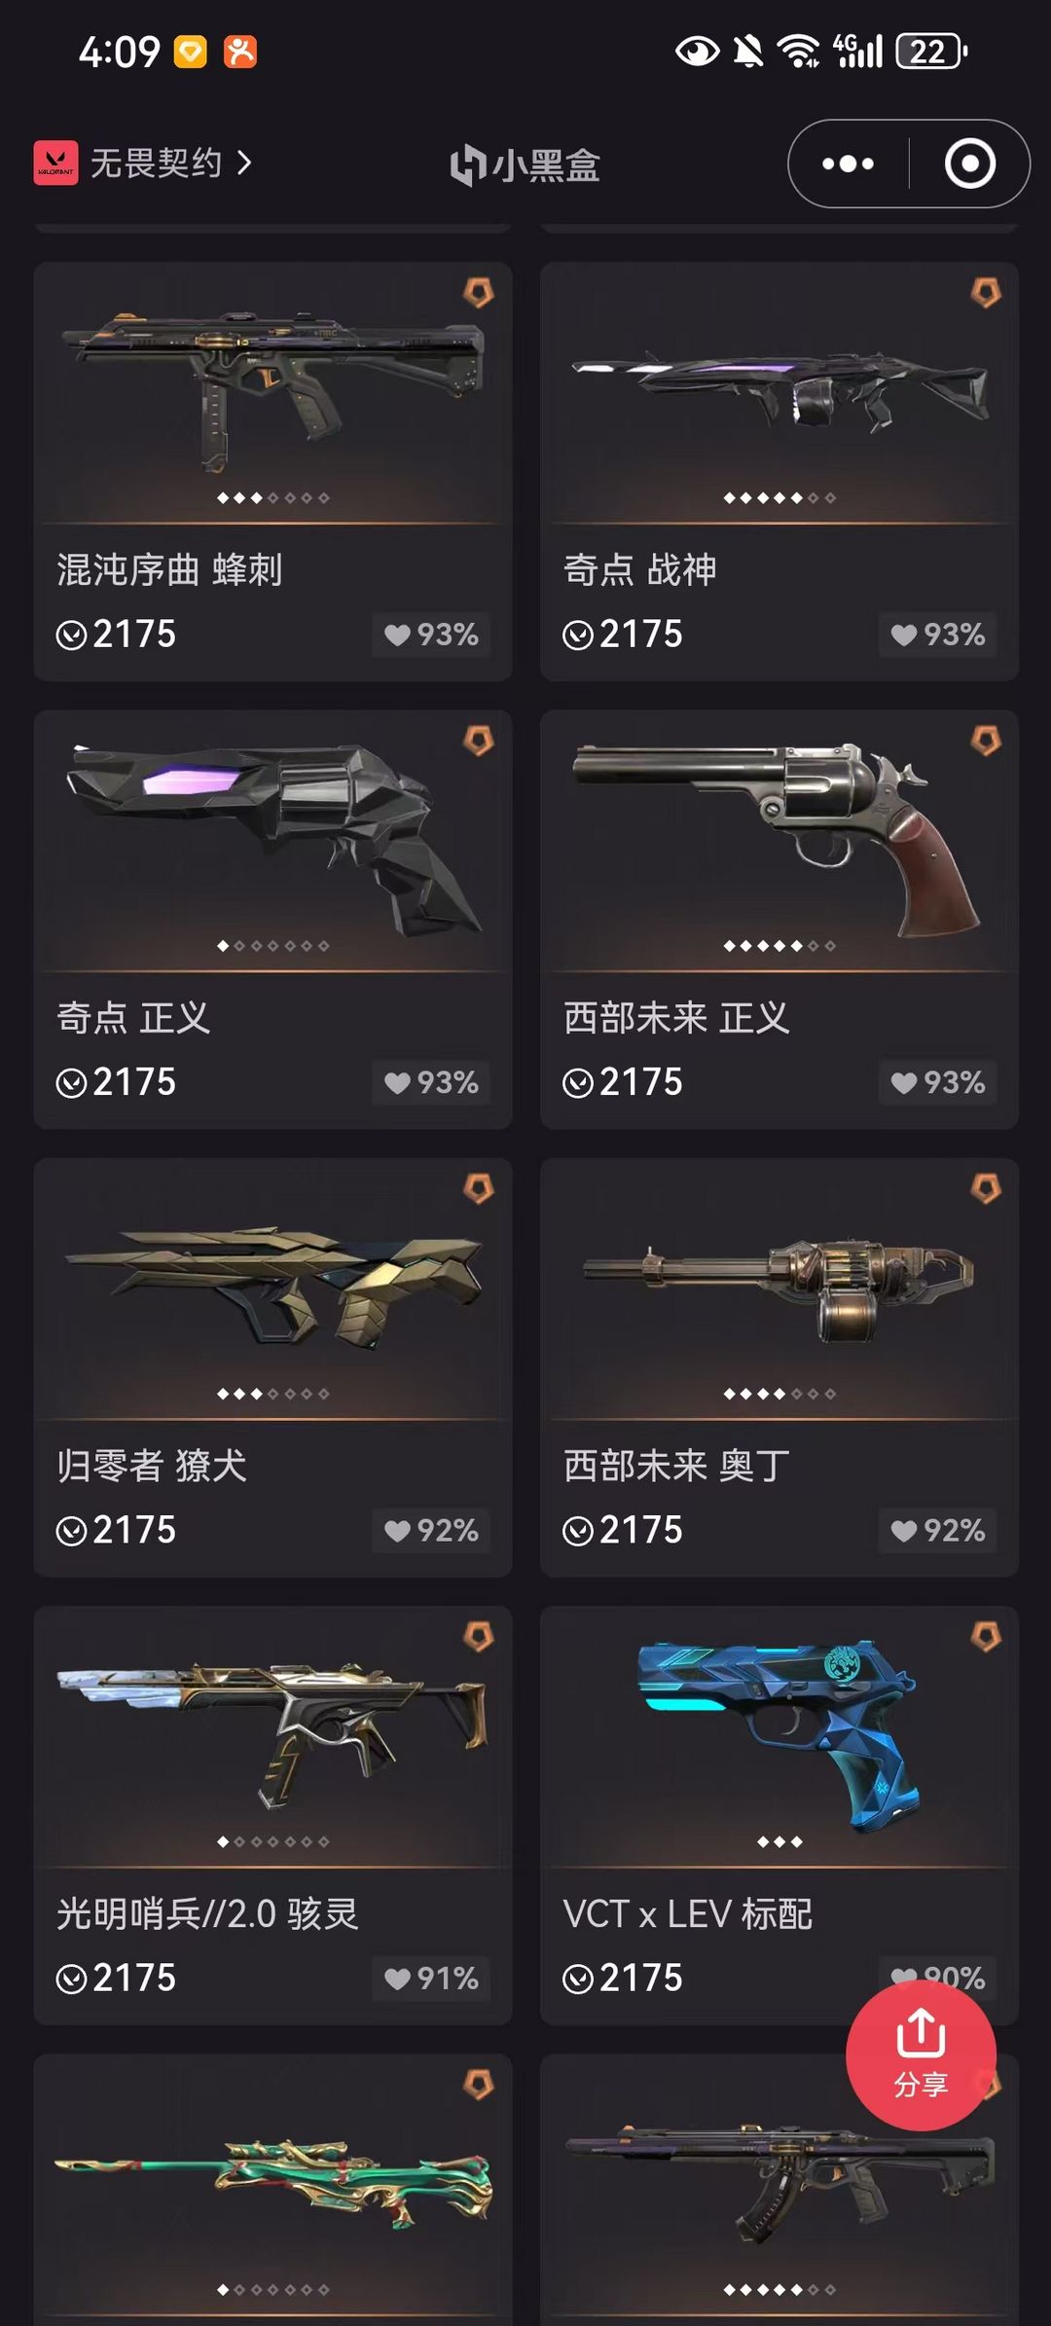Screen dimensions: 1051x2326
Task: Tap orange tier badge on 奇点 战神 card
Action: (x=985, y=292)
